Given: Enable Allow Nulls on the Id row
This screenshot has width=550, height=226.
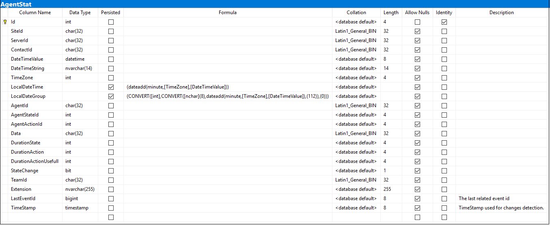Looking at the screenshot, I should coord(417,22).
